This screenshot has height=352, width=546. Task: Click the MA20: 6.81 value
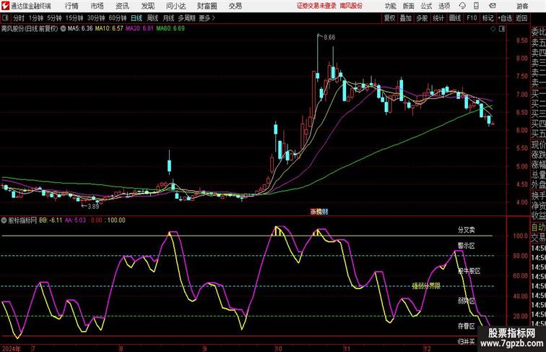point(139,29)
